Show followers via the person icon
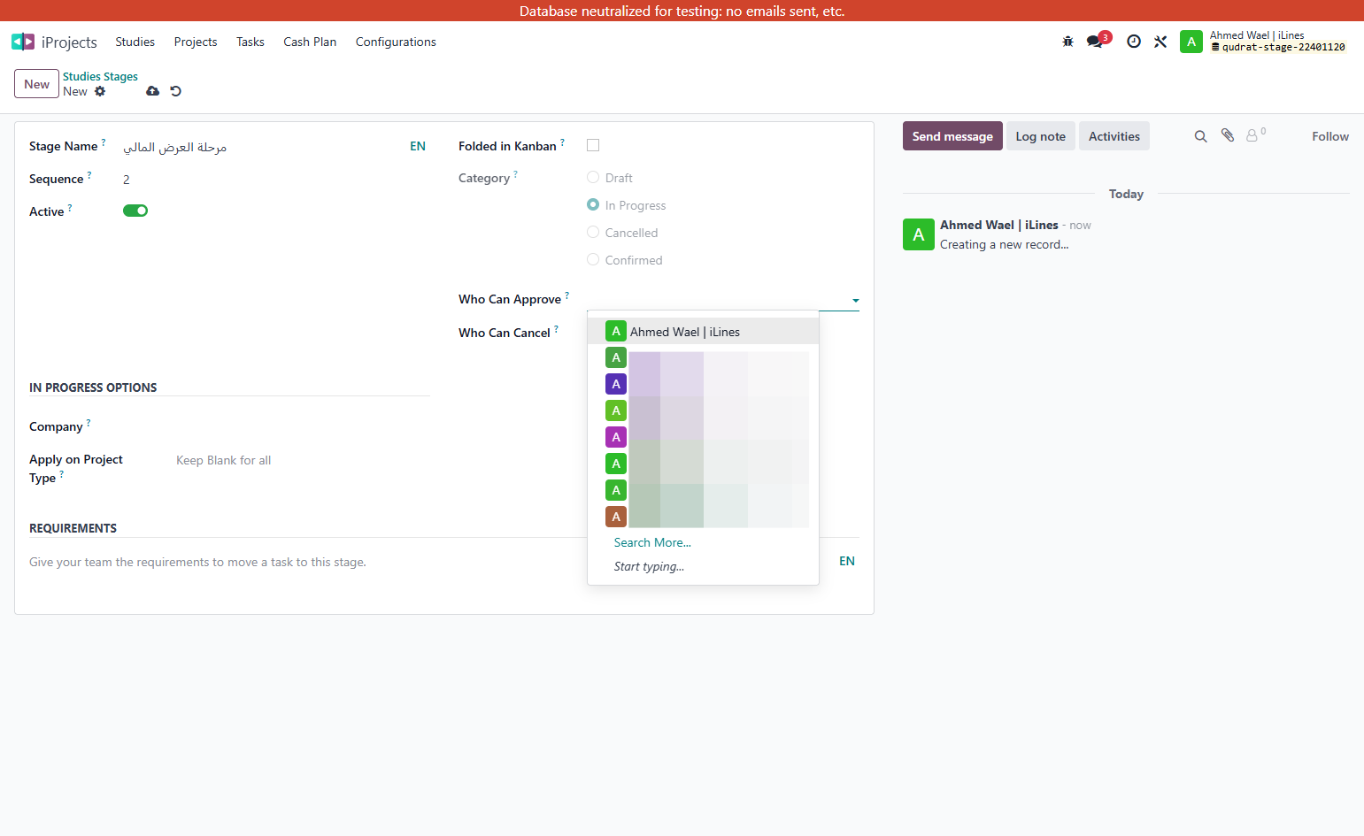This screenshot has width=1364, height=836. [1252, 135]
